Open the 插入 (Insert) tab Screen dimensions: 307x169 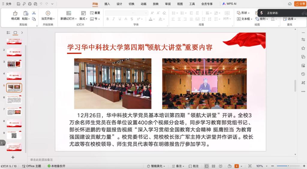point(107,4)
